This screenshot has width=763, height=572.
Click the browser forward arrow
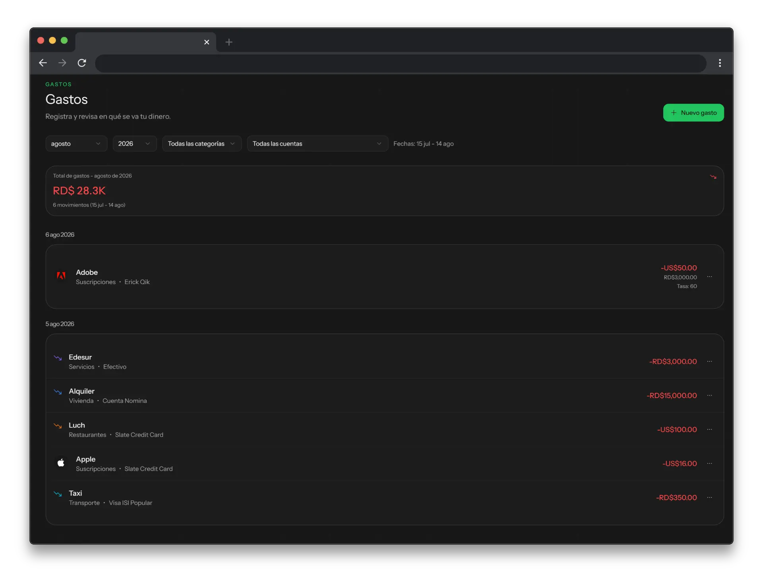62,63
